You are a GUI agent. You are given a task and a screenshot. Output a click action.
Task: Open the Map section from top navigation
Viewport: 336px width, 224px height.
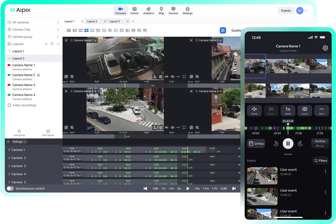tap(161, 10)
